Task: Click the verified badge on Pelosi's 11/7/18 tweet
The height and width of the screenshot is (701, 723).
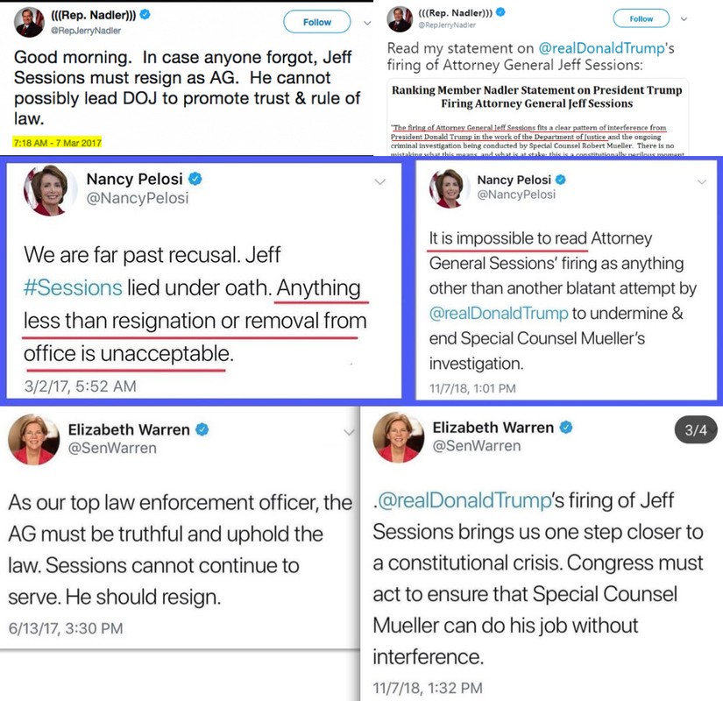Action: pos(561,180)
